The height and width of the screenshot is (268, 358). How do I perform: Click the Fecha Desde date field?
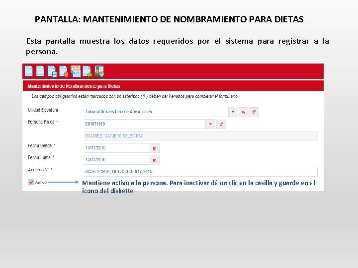click(117, 148)
